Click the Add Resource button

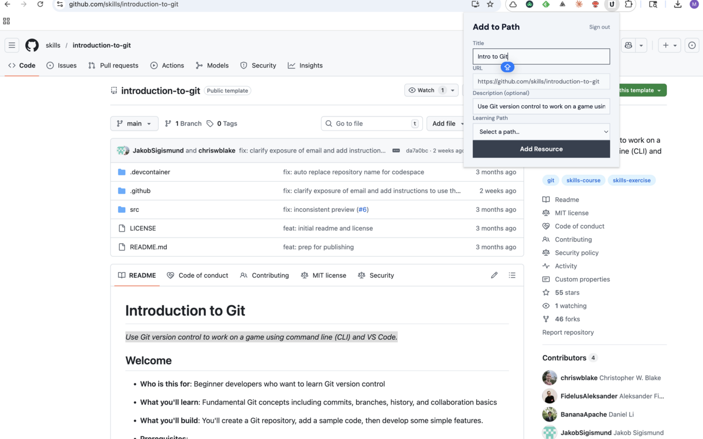[x=541, y=149]
